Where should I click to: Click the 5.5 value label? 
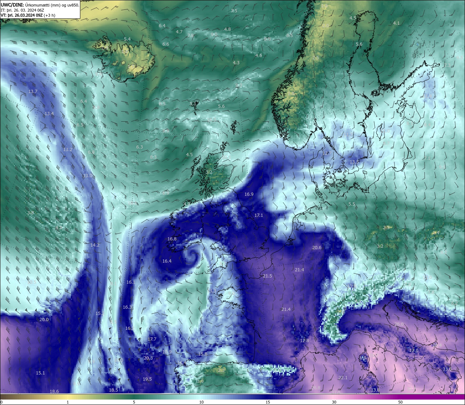click(x=352, y=204)
